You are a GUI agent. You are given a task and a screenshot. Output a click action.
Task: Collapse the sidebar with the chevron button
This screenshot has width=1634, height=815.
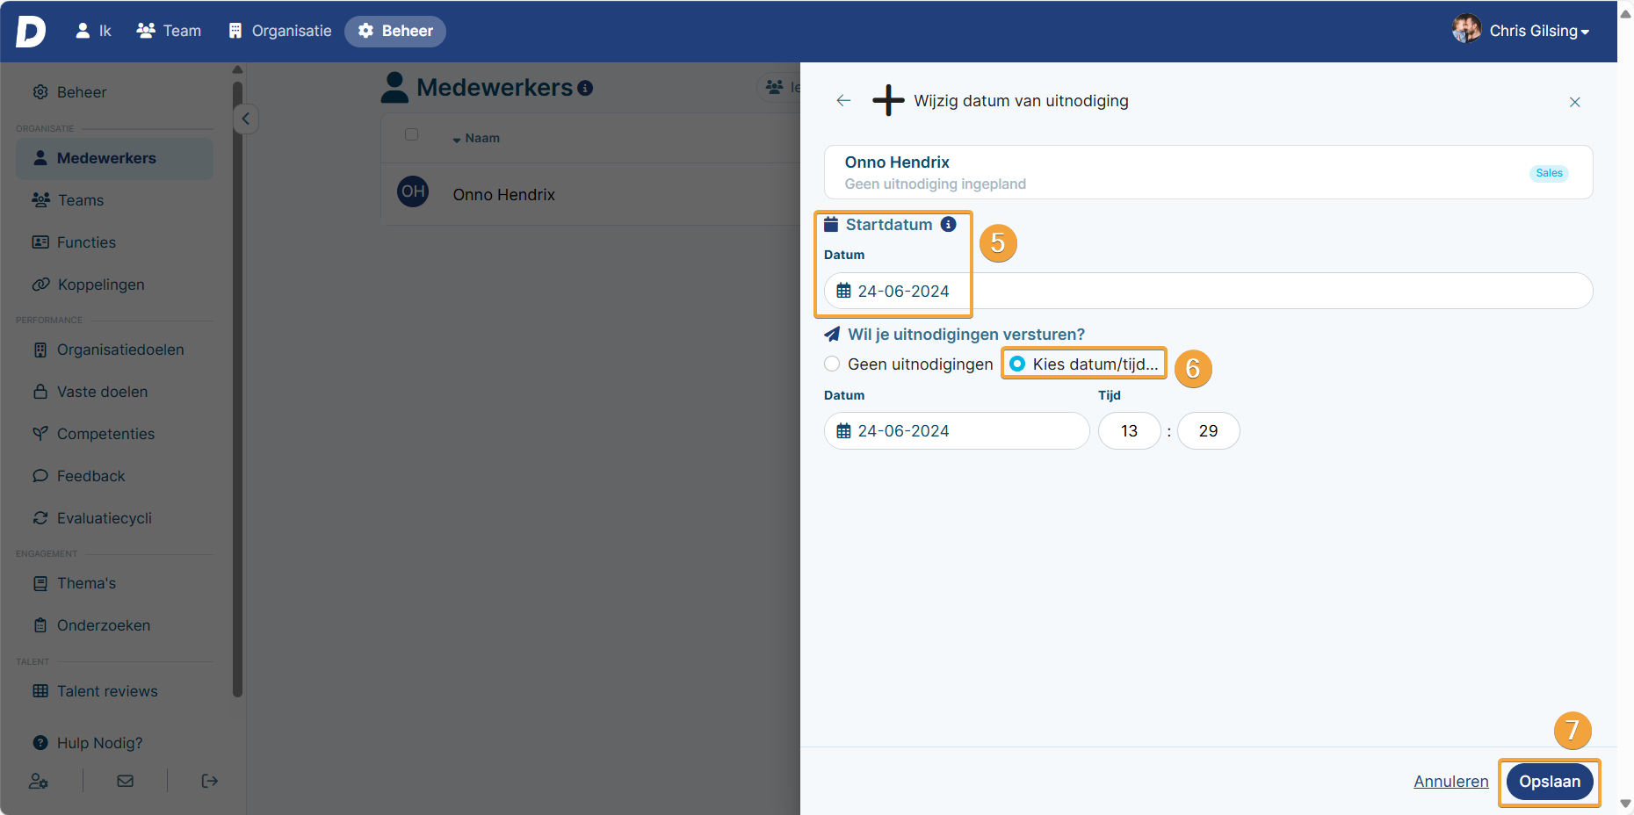pyautogui.click(x=246, y=119)
